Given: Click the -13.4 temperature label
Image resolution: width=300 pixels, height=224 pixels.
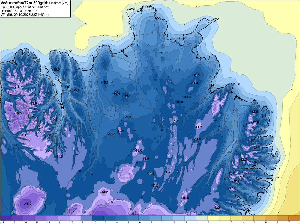Looking at the screenshot, I should point(23,135).
